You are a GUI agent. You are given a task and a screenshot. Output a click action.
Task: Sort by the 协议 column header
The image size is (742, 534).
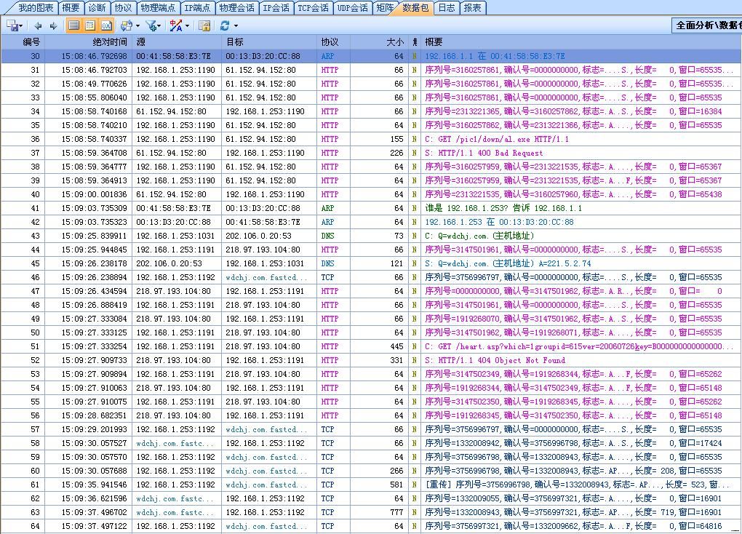[x=330, y=42]
